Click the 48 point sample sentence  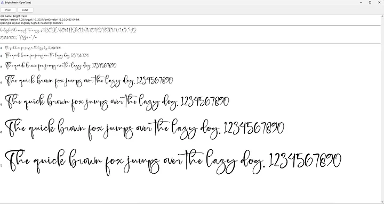(x=117, y=103)
